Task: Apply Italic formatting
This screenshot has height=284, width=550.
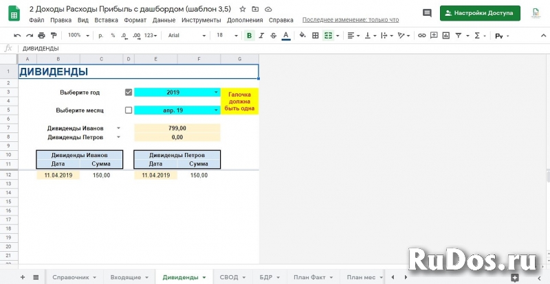Action: [x=261, y=35]
